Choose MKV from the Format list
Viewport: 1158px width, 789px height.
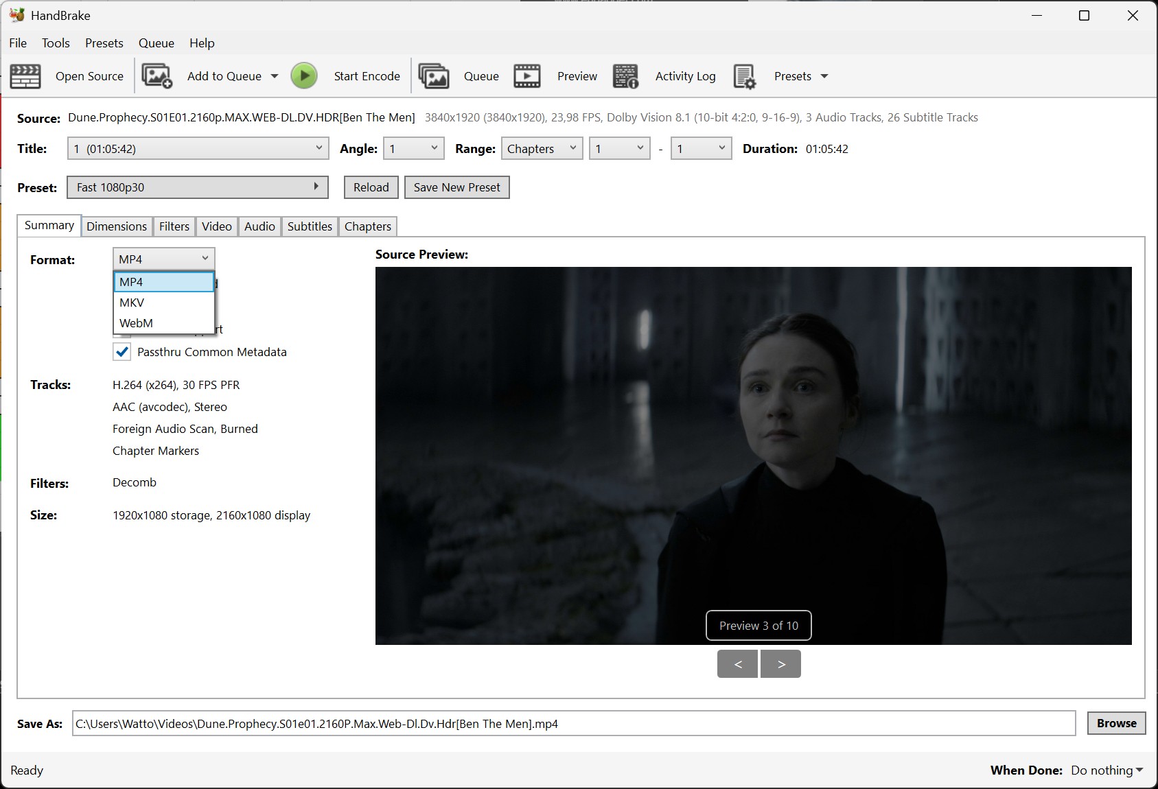point(164,303)
